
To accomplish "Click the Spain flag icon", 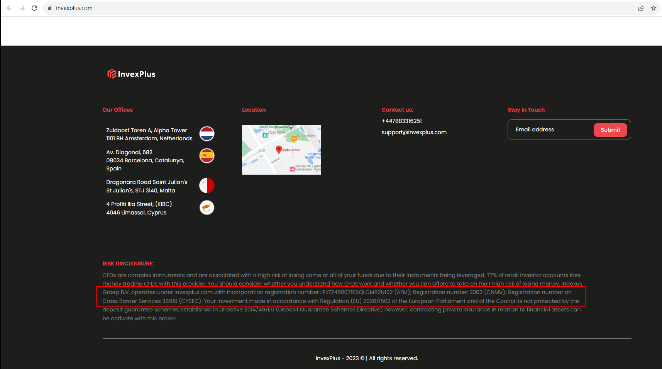I will pyautogui.click(x=207, y=156).
